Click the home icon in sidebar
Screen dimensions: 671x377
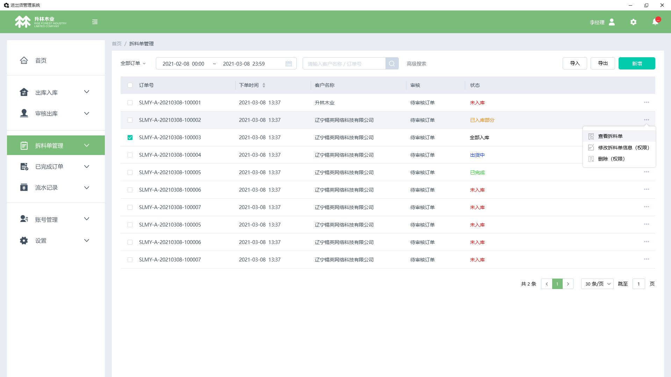tap(24, 60)
